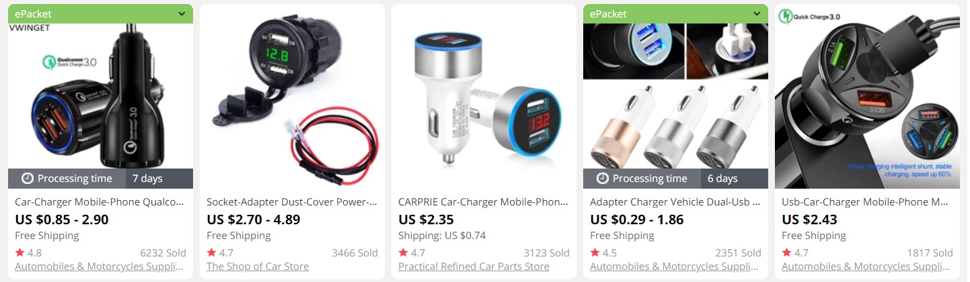Click the clock icon on 6 days processing
The height and width of the screenshot is (282, 970).
[603, 179]
